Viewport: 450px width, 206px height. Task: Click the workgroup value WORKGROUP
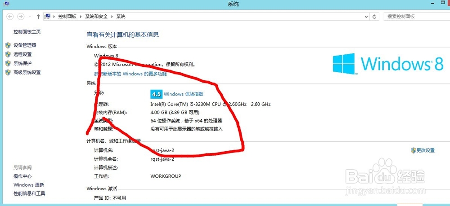pyautogui.click(x=166, y=176)
